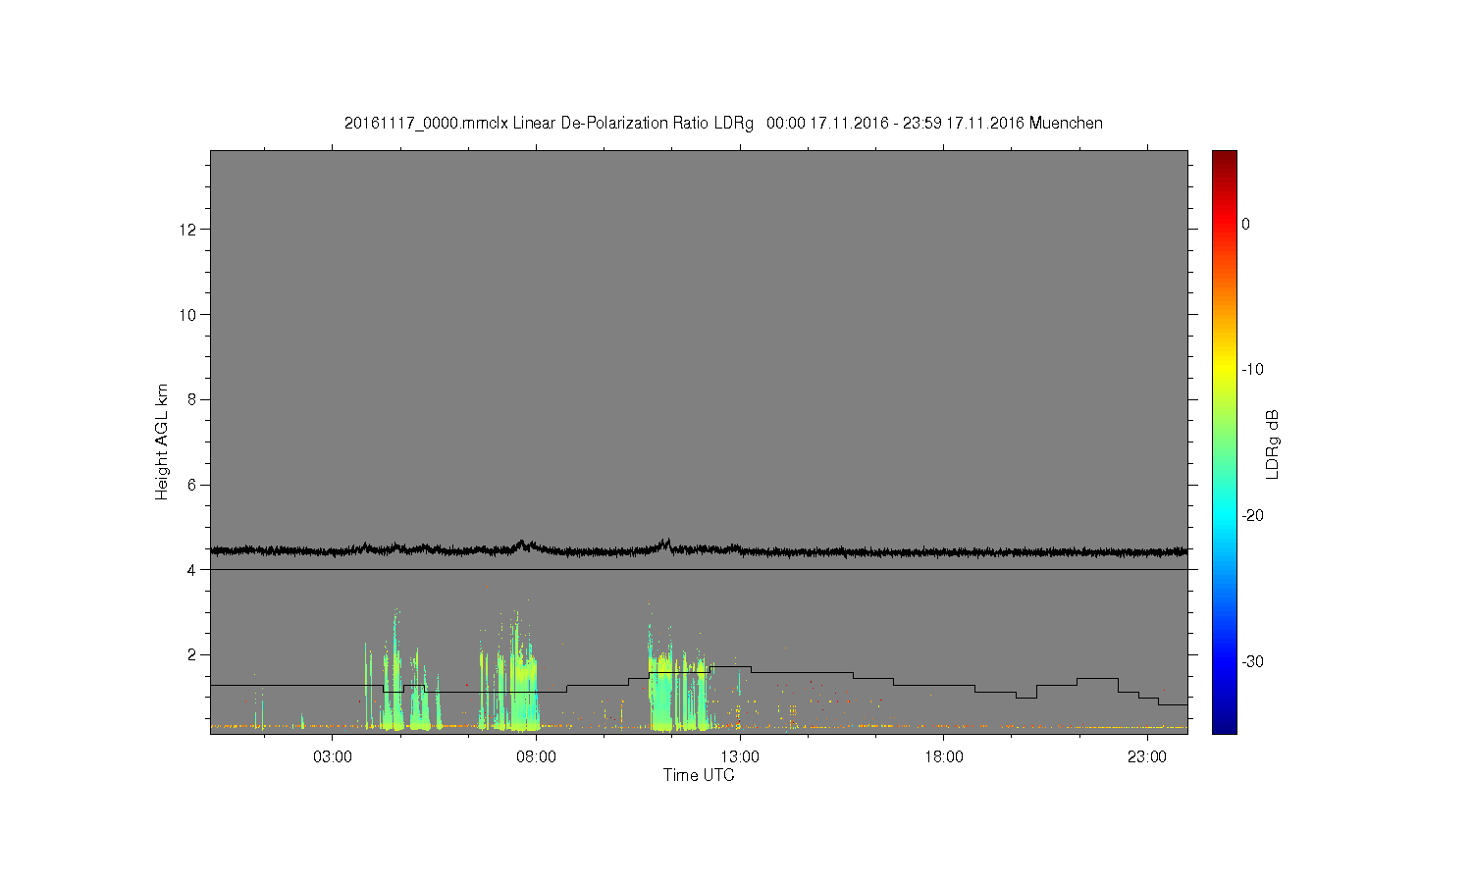Click the height label 6

[191, 485]
